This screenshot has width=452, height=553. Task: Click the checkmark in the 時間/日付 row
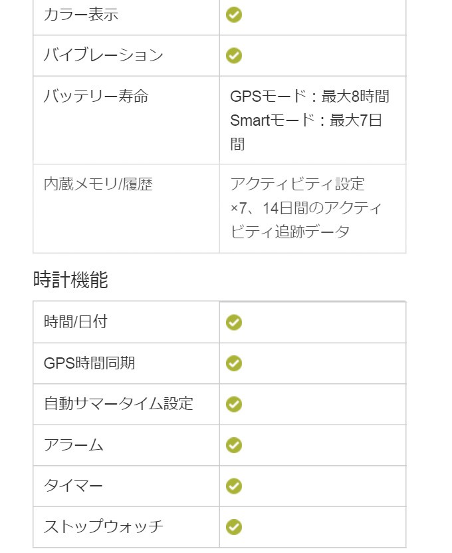(234, 323)
